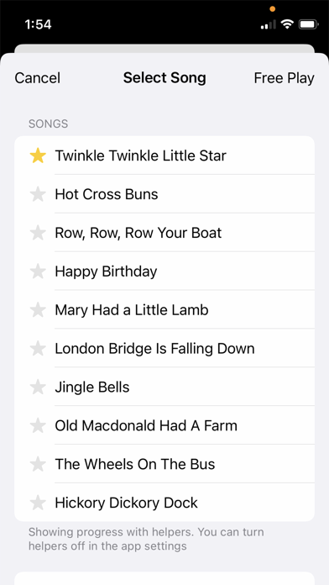This screenshot has width=329, height=585.
Task: Tap the star next to Happy Birthday
Action: (x=38, y=271)
